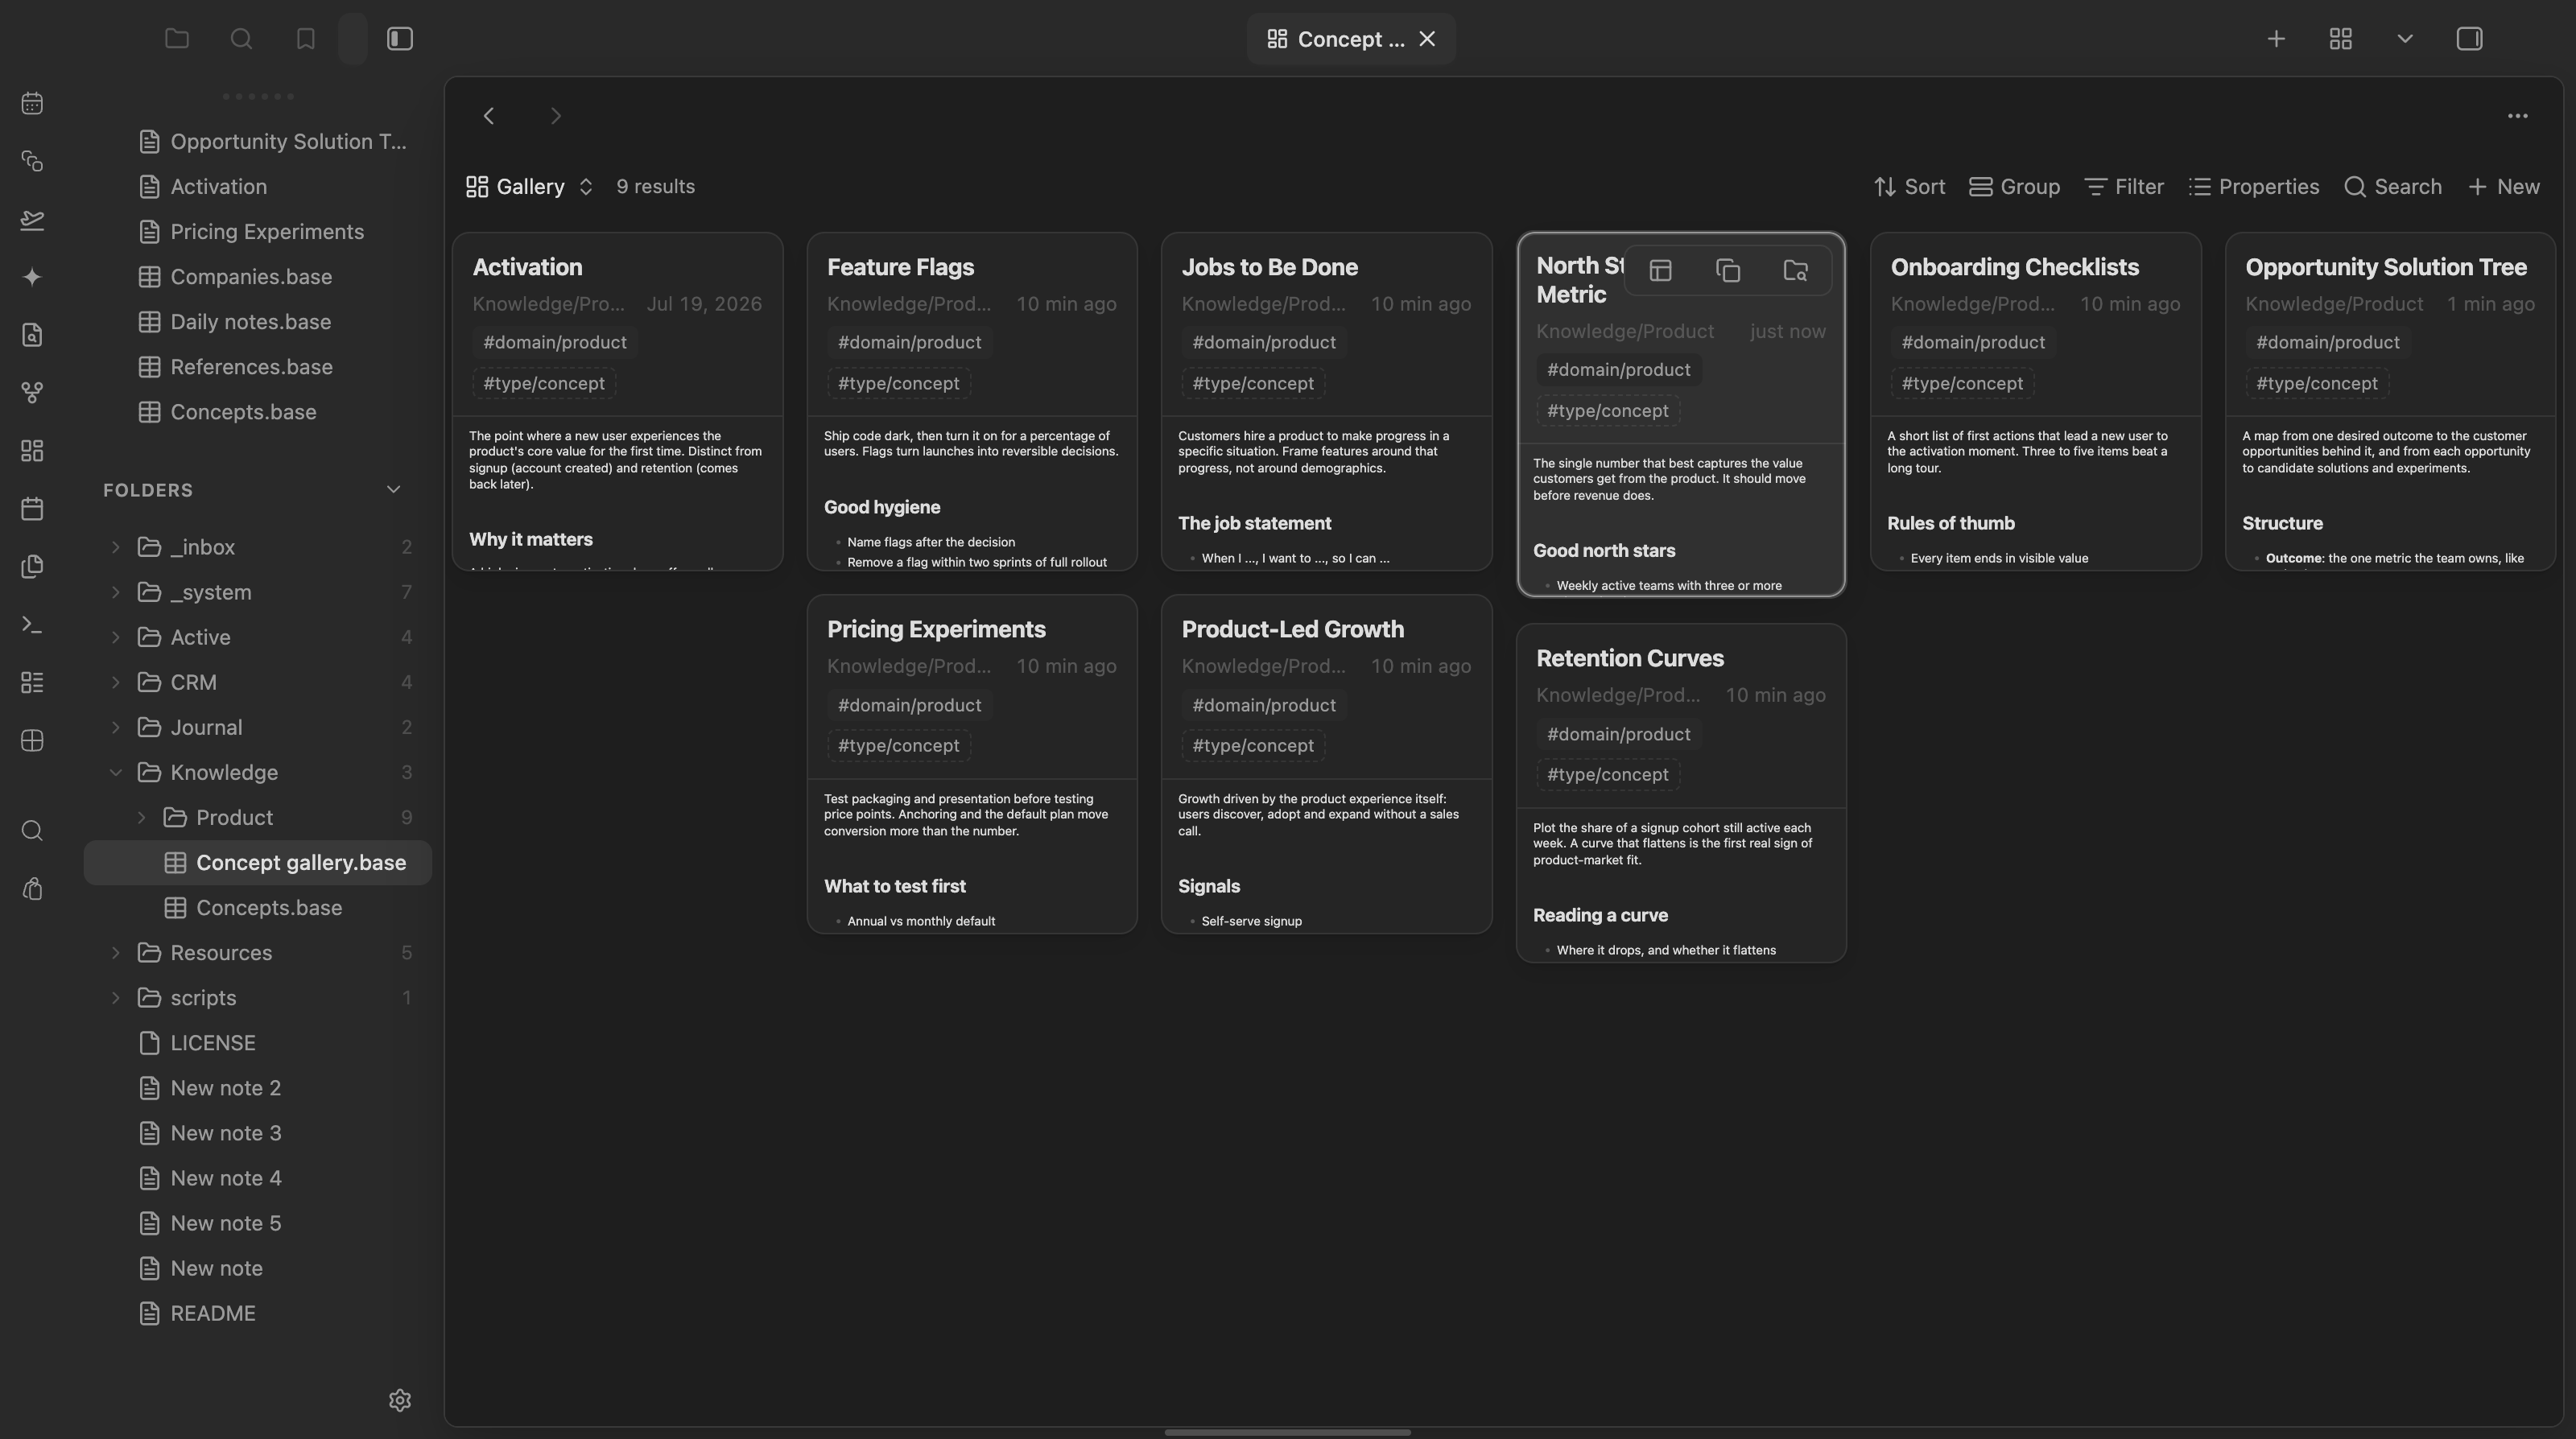Expand the _inbox folder

tap(115, 547)
